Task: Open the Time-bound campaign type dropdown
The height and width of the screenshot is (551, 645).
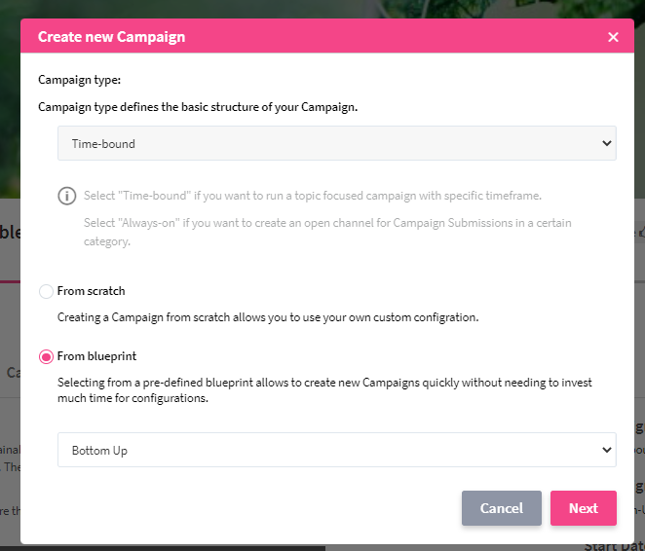Action: click(x=336, y=143)
